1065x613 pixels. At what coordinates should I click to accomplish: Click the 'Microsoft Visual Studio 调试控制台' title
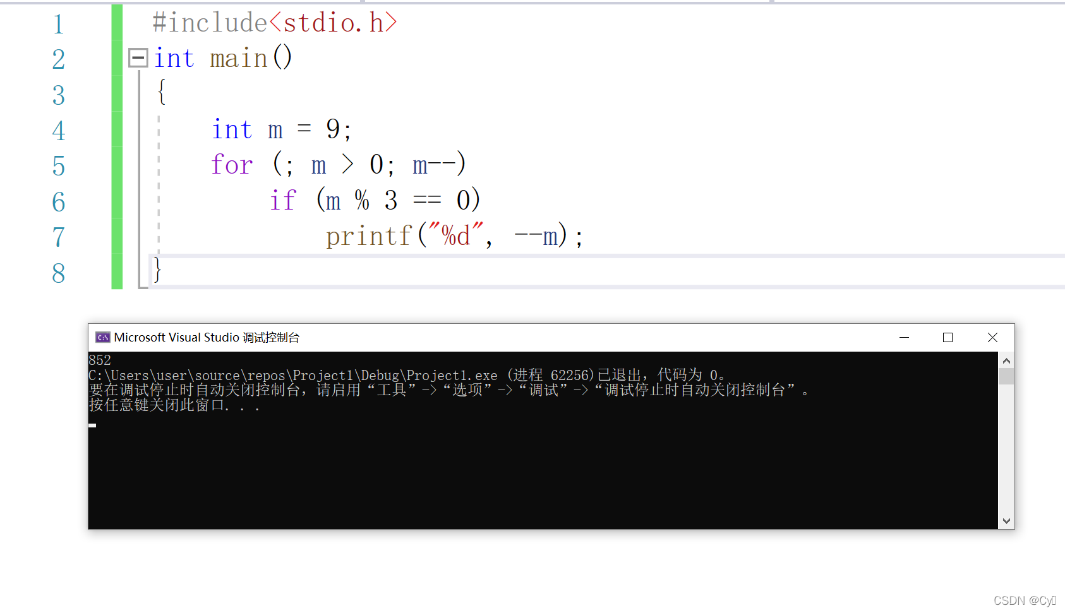pyautogui.click(x=207, y=337)
